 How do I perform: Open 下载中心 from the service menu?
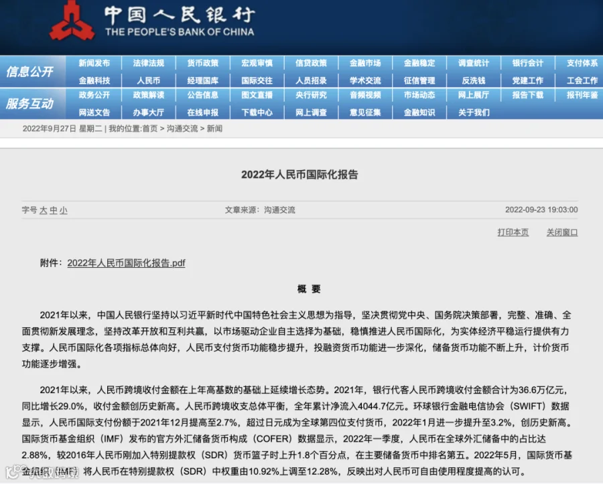pyautogui.click(x=257, y=112)
